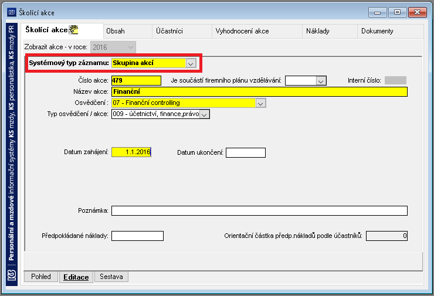Focus the Datum ukončení field
The width and height of the screenshot is (434, 296).
point(246,153)
